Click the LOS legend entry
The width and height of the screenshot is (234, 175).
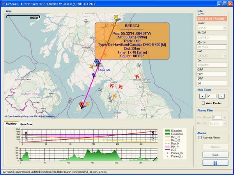pos(170,150)
